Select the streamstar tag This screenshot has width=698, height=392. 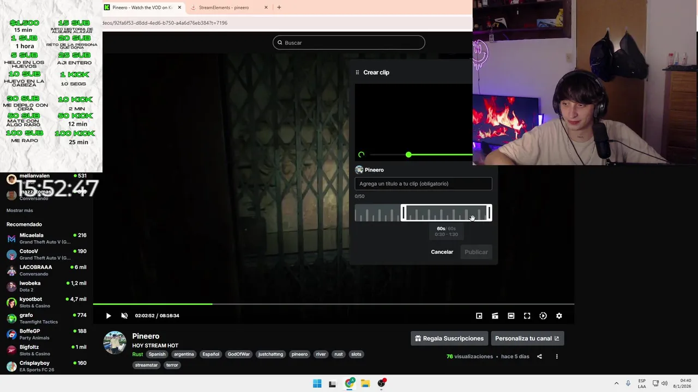[146, 365]
